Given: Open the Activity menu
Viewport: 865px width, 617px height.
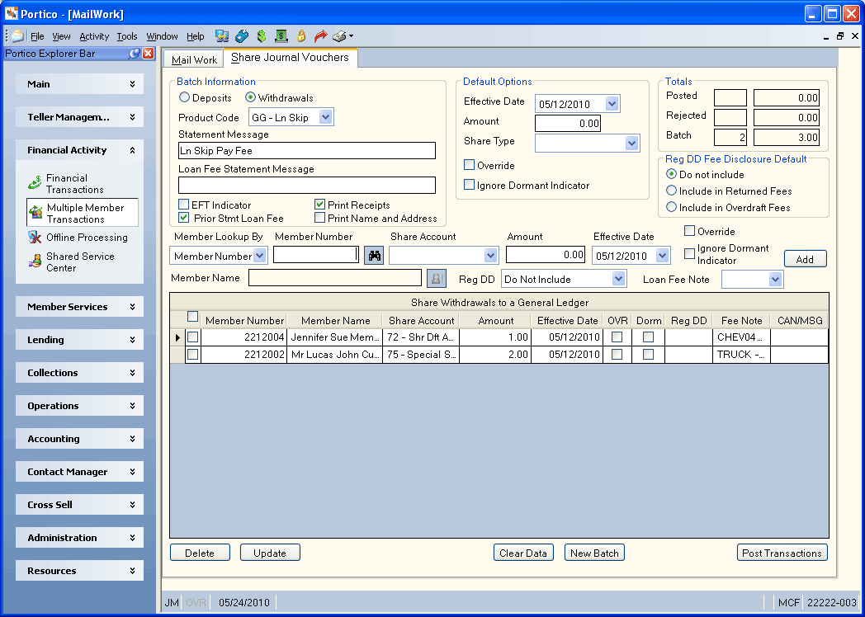Looking at the screenshot, I should [x=94, y=36].
